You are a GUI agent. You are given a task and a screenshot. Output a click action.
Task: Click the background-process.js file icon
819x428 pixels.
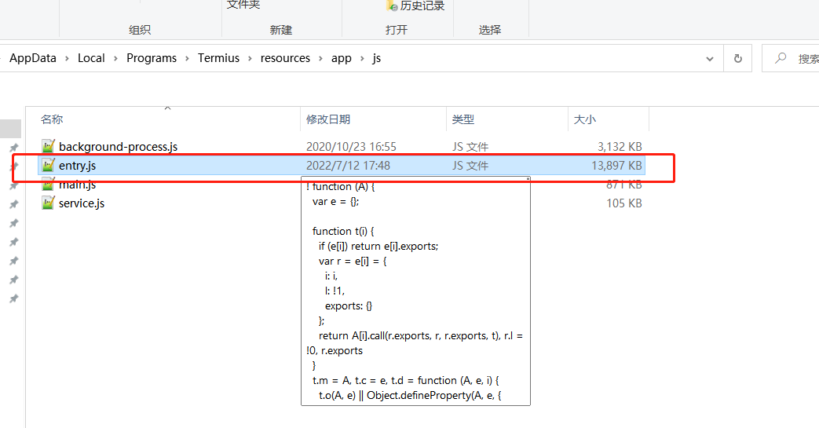(x=48, y=146)
